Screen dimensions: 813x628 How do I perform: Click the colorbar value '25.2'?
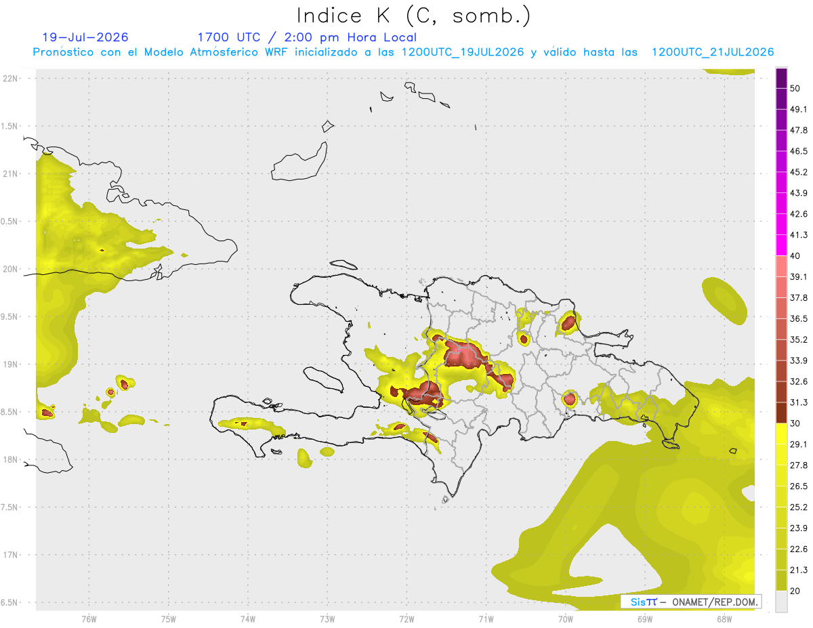point(799,507)
